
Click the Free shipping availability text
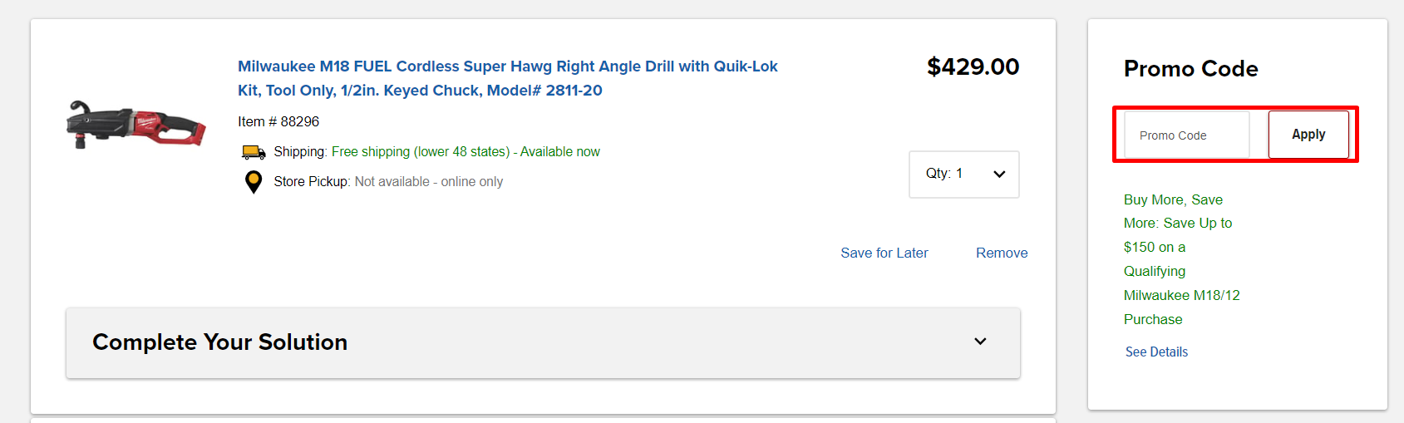pyautogui.click(x=466, y=152)
